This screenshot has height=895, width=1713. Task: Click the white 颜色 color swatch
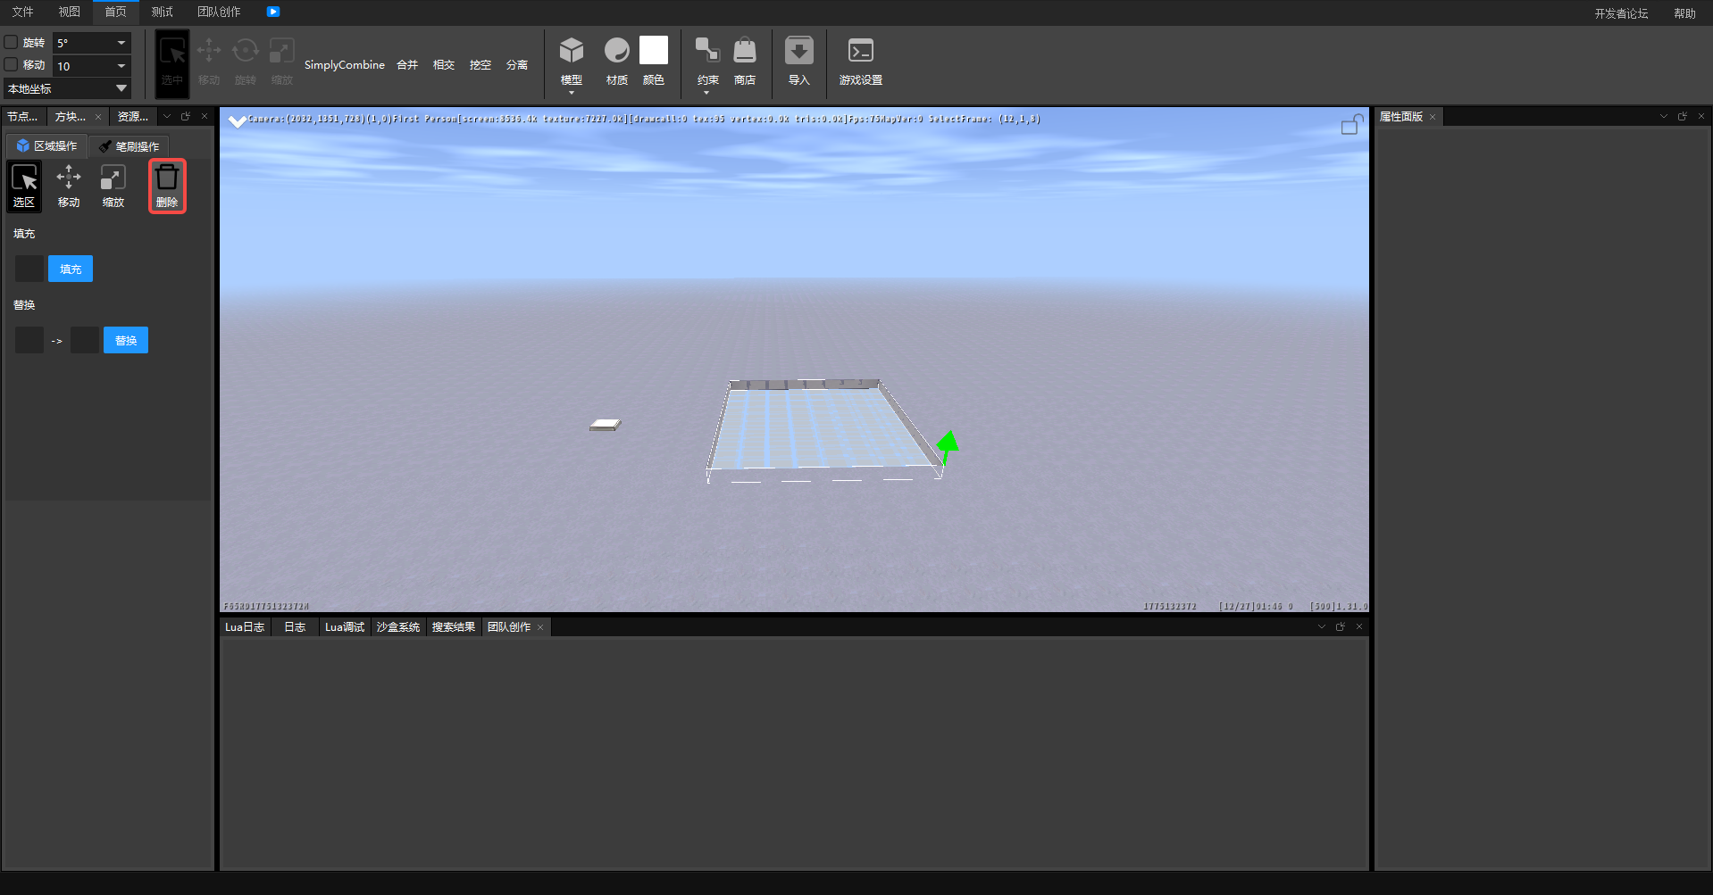click(654, 51)
